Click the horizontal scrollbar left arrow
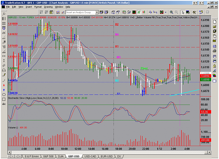Screen dimensions: 219x159 click(9, 152)
